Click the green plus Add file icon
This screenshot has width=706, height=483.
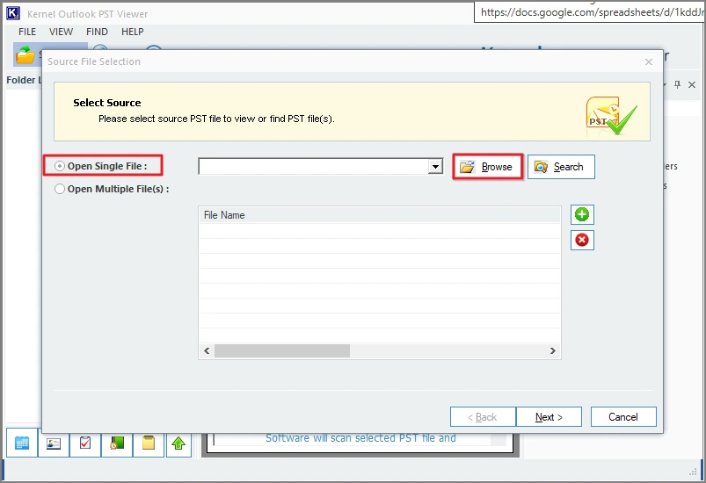click(x=582, y=214)
